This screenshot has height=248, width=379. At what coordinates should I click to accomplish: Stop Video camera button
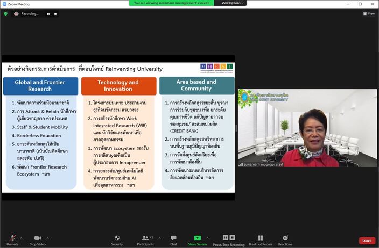38,240
